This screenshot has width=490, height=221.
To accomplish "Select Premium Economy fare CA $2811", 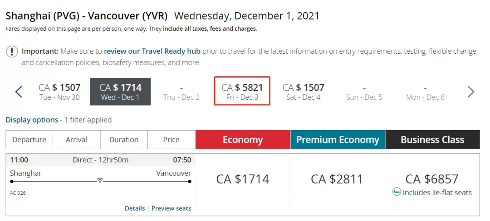I will pos(337,179).
